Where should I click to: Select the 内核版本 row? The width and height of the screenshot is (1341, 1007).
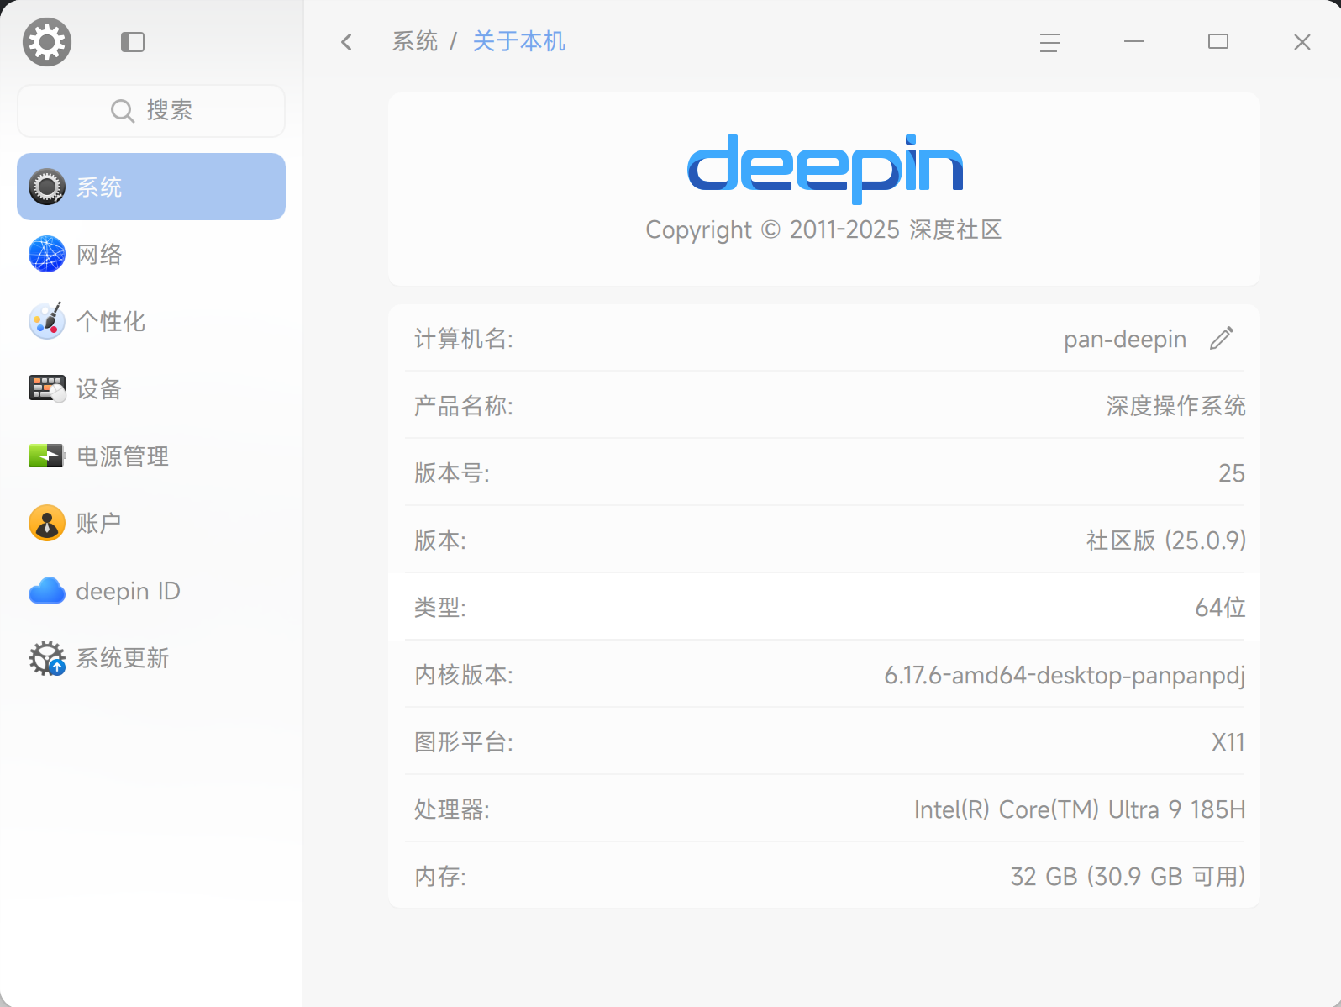coord(824,674)
